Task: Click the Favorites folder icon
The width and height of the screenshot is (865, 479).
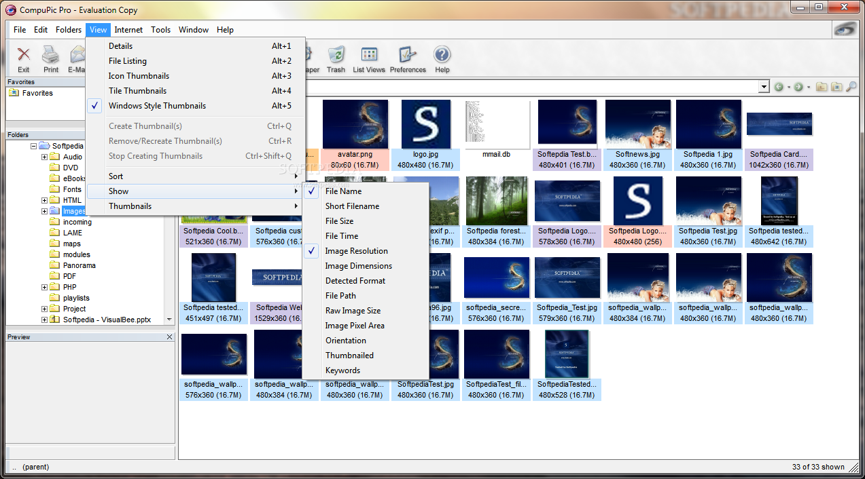Action: point(14,93)
